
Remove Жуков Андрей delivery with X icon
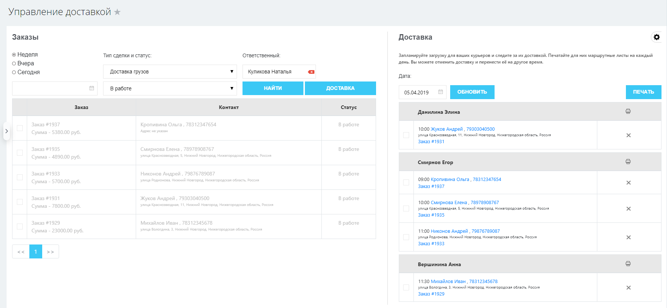click(628, 135)
